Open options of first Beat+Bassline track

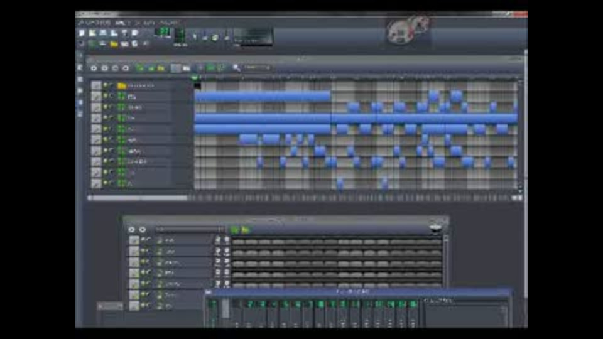(134, 240)
